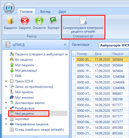Open the Друк ribbon tab
This screenshot has height=138, width=129.
(x=62, y=12)
